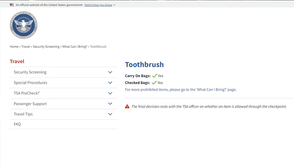This screenshot has width=294, height=165.
Task: Click the green checkmark beside Carry On Bags
Action: click(x=155, y=76)
